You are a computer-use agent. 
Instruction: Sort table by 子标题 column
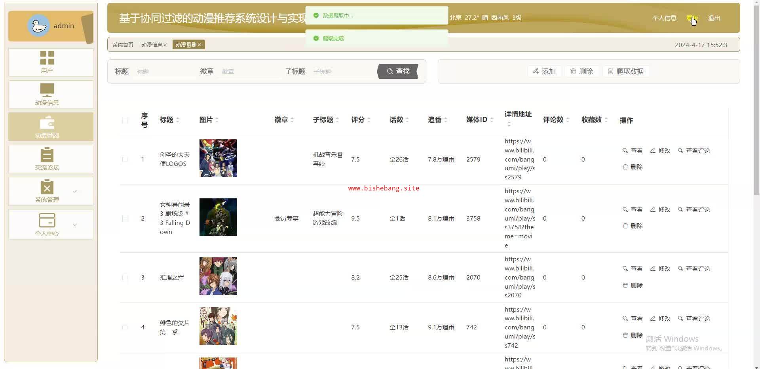(337, 120)
